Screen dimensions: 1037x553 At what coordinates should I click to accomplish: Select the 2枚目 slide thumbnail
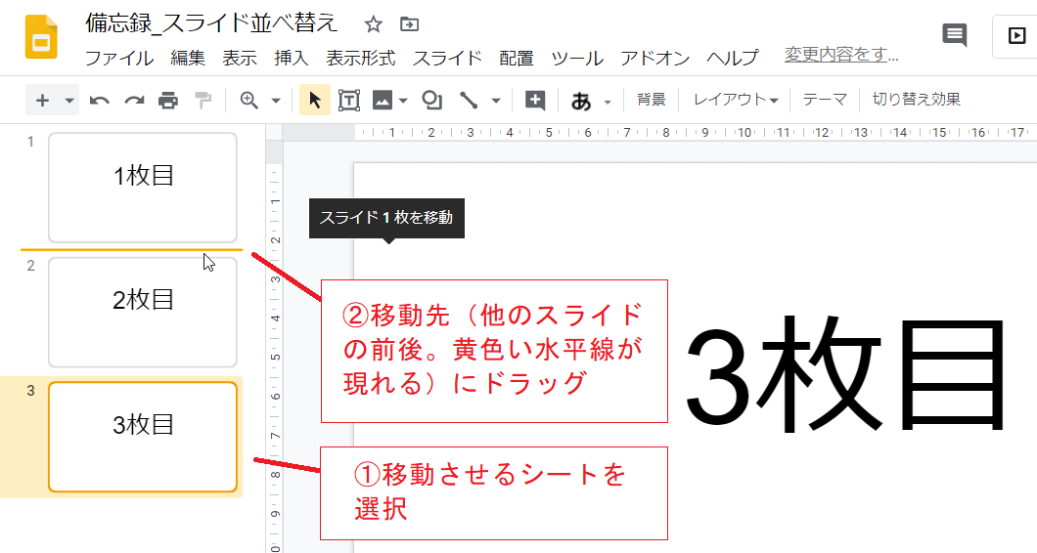143,312
